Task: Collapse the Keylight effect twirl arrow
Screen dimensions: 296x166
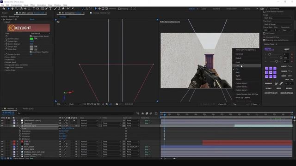Action: pos(2,19)
